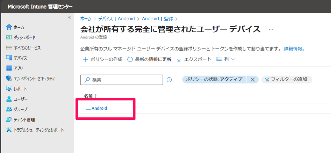Image resolution: width=331 pixels, height=153 pixels.
Task: Click ホーム breadcrumb link
Action: (86, 19)
